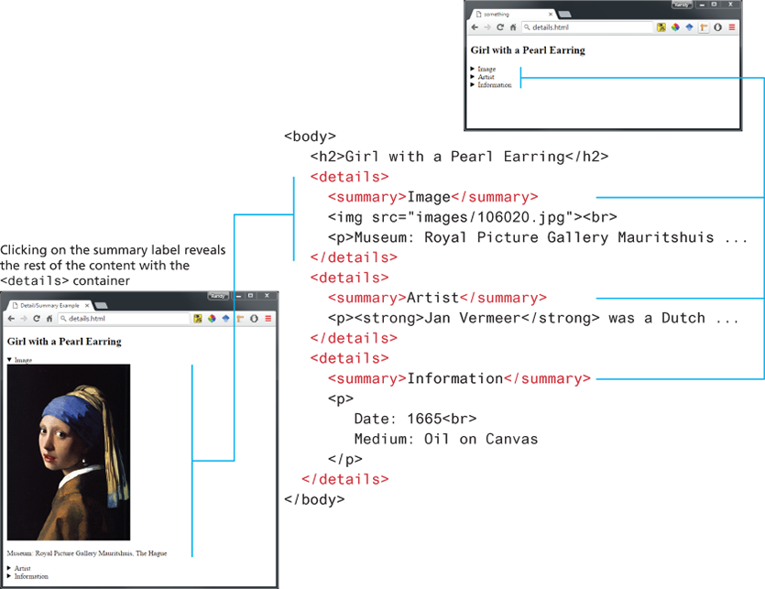
Task: Click the Randy profile button in the lower browser
Action: (217, 297)
